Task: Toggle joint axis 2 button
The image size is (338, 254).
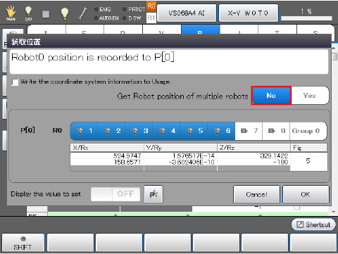Action: tap(111, 131)
